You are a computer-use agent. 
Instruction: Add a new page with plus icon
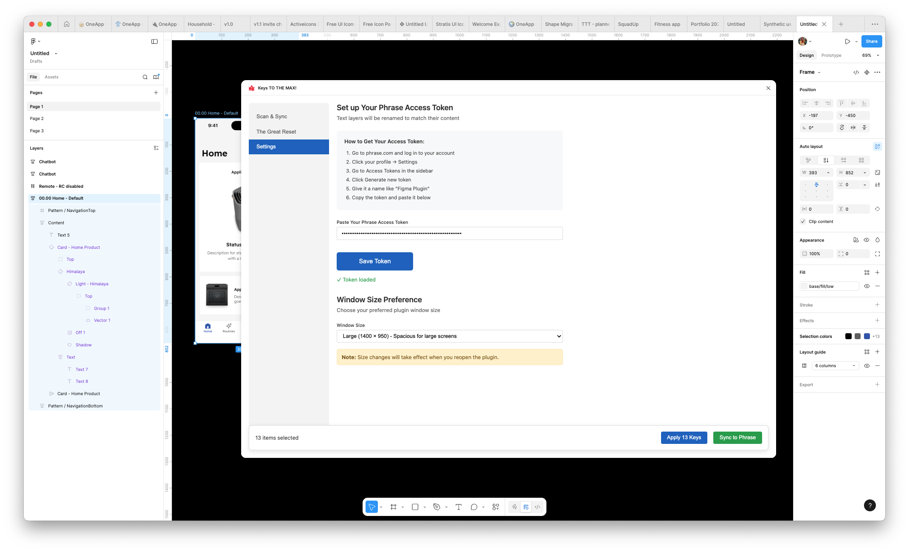click(x=156, y=92)
